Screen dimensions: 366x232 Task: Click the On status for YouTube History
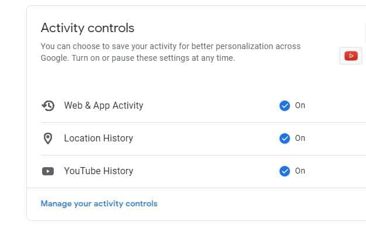300,171
